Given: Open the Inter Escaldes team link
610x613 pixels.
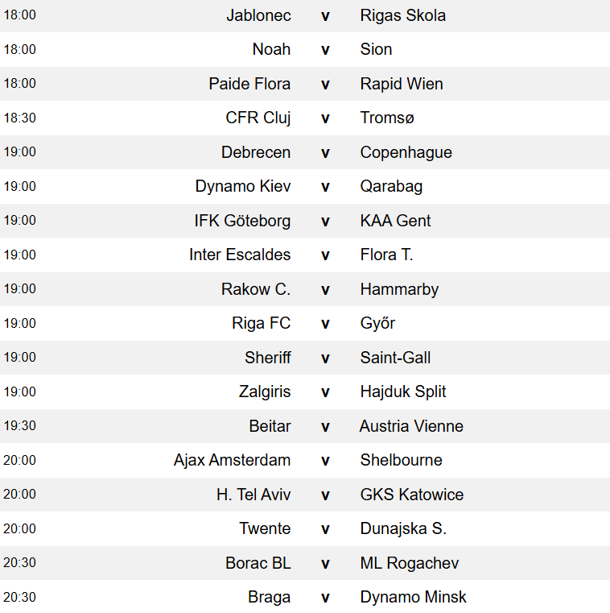Looking at the screenshot, I should tap(240, 255).
